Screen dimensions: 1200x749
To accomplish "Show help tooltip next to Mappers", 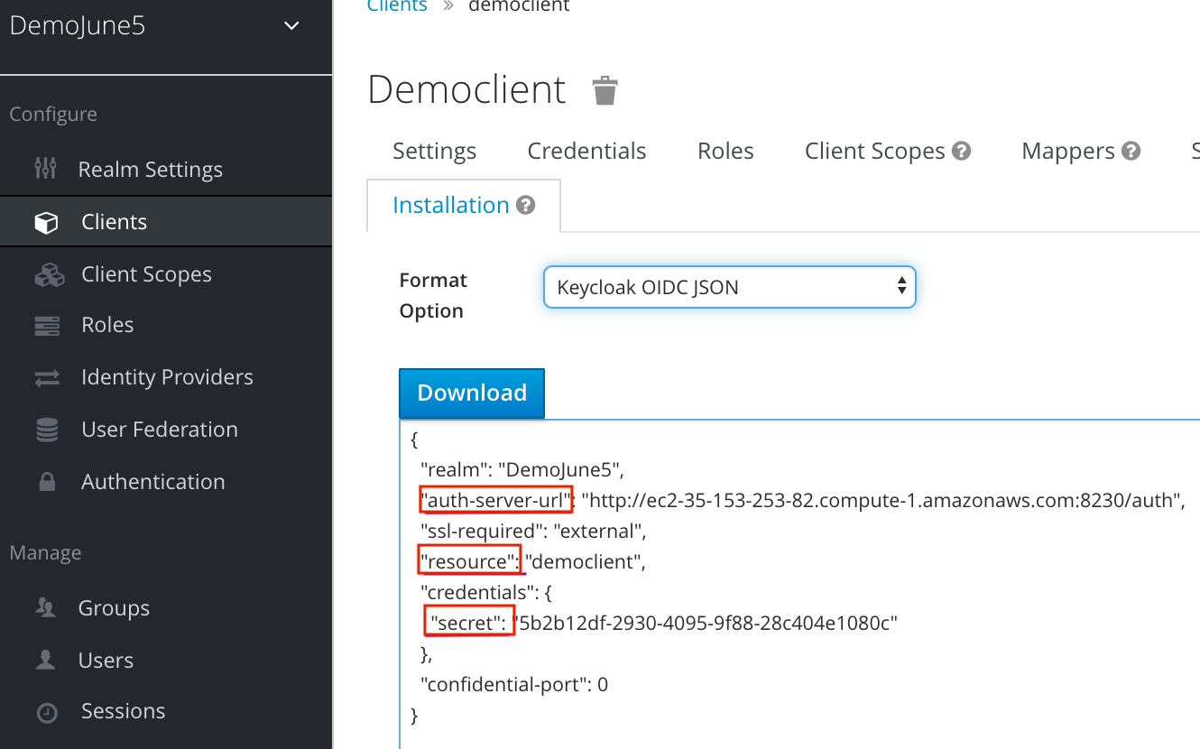I will tap(1131, 151).
